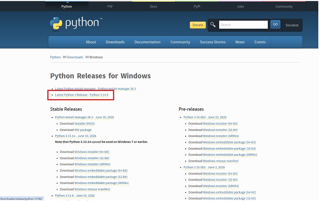The image size is (320, 201).
Task: Open Python install manager 26.3 - June 30 release
Action: 84,117
